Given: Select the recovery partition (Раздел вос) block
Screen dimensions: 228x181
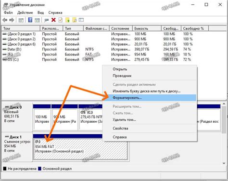Looking at the screenshot, I should pyautogui.click(x=209, y=117).
